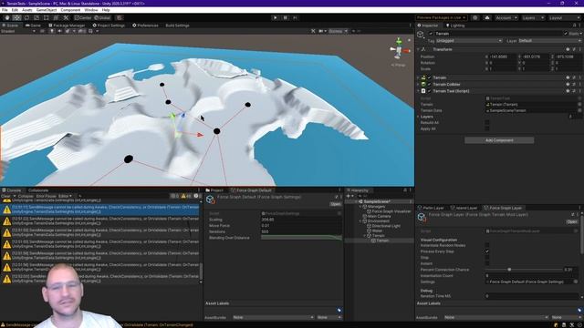Open Window menu

coord(91,10)
